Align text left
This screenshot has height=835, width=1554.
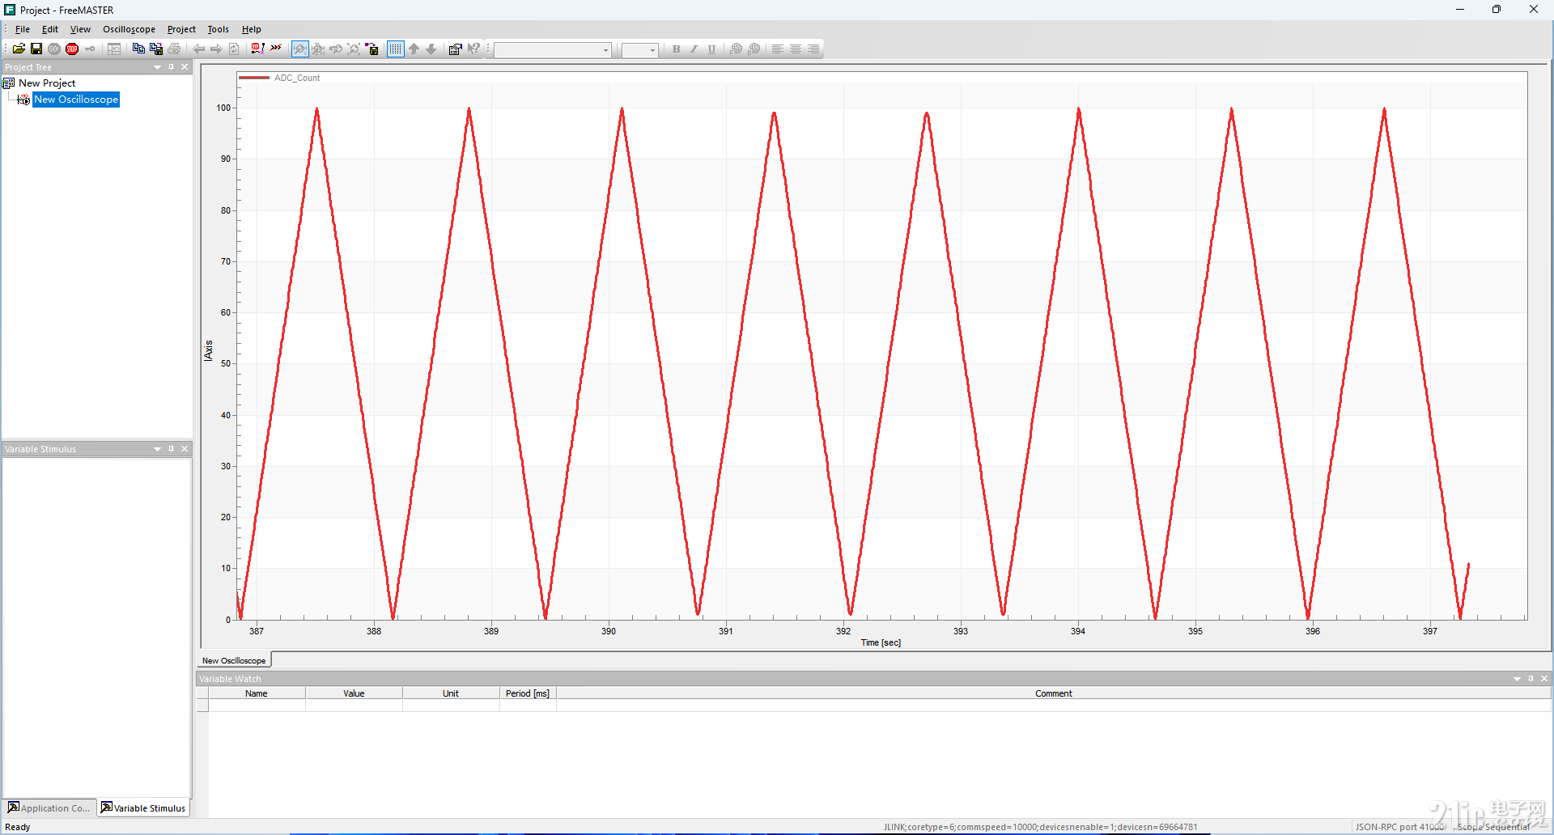click(x=777, y=49)
